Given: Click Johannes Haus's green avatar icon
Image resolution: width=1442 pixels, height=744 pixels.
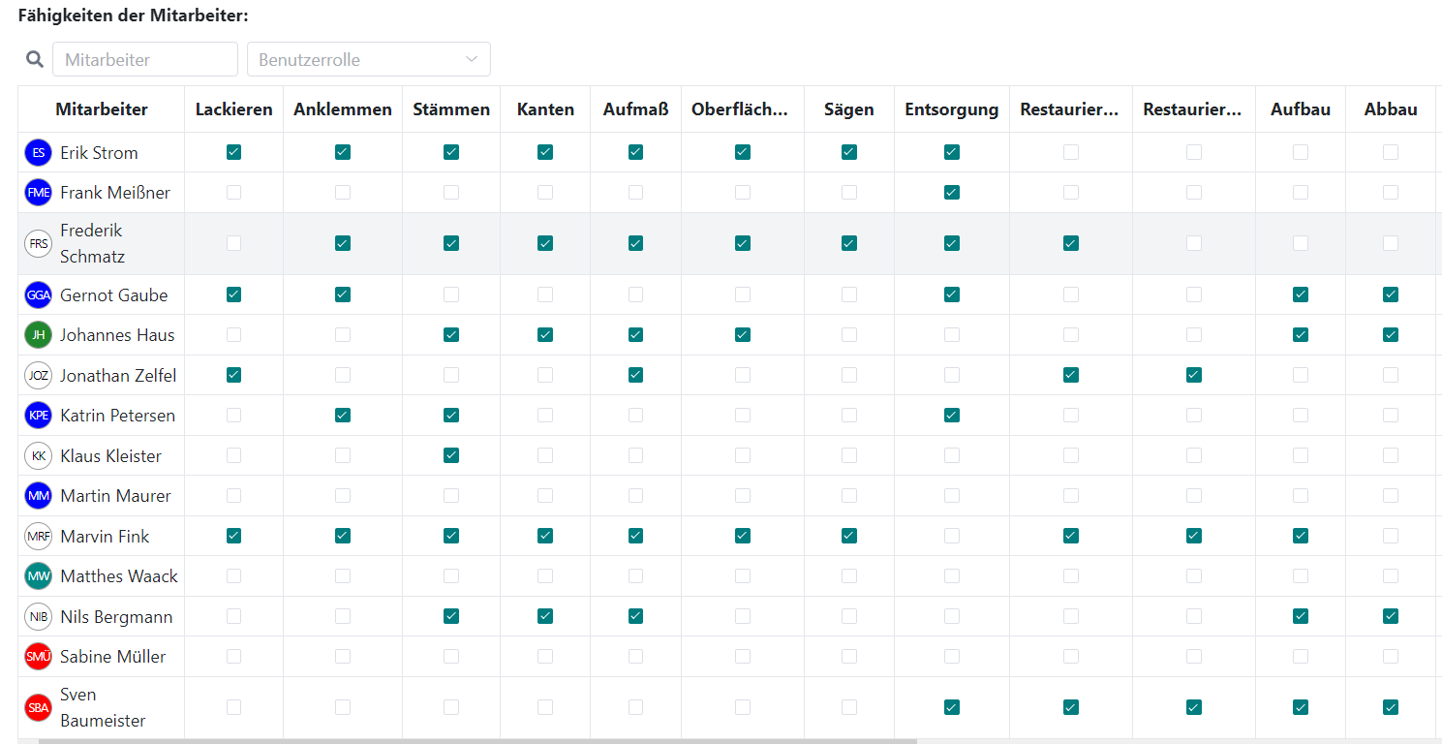Looking at the screenshot, I should click(38, 334).
